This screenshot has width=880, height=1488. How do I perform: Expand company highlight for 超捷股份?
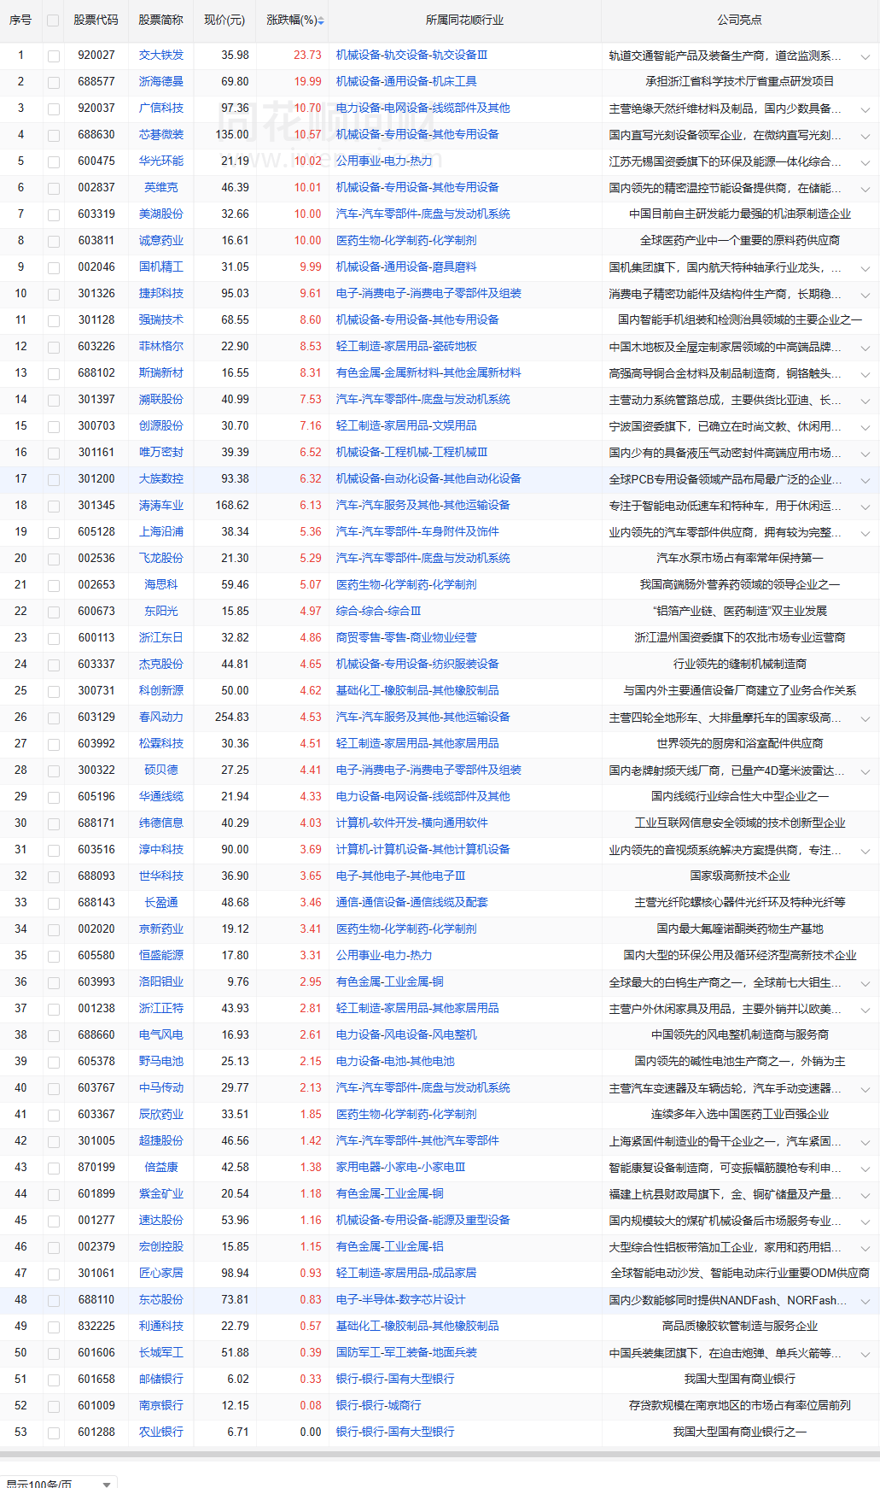pos(865,1143)
